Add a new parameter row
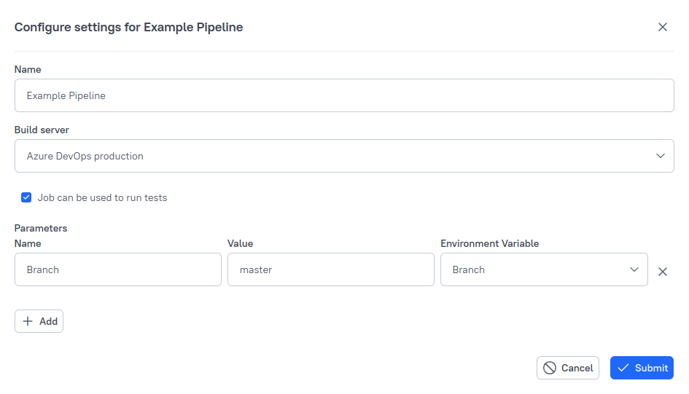This screenshot has width=689, height=394. click(x=39, y=321)
